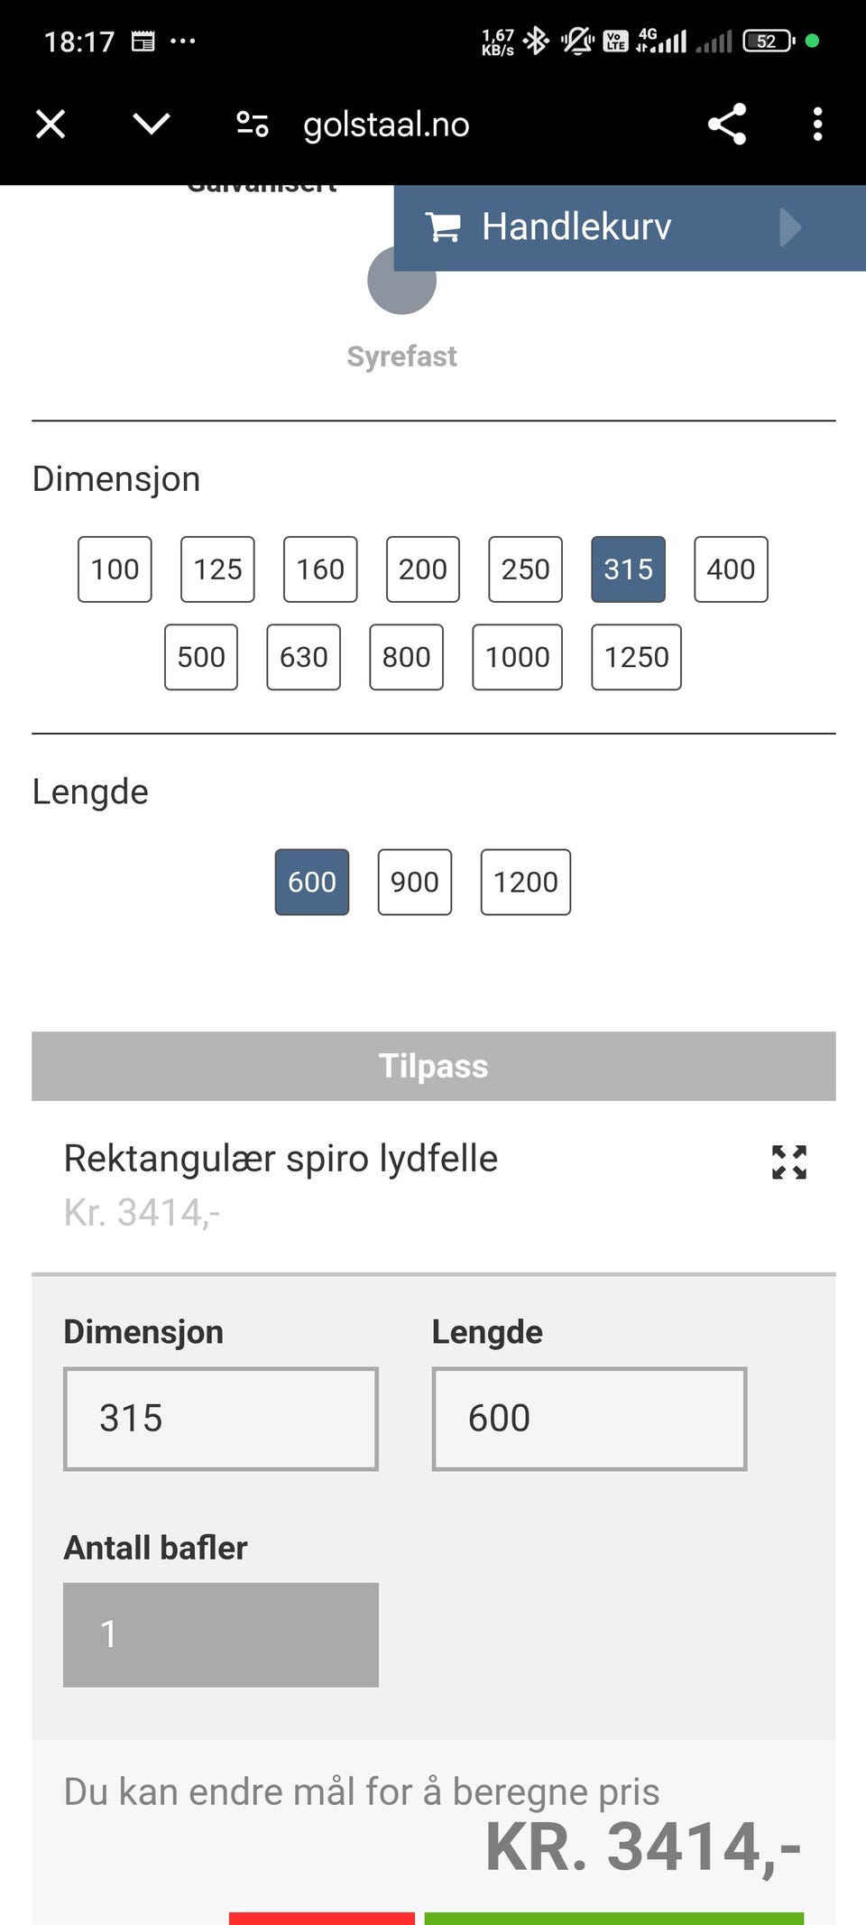866x1925 pixels.
Task: Select the Syrefast material swatch
Action: 401,282
